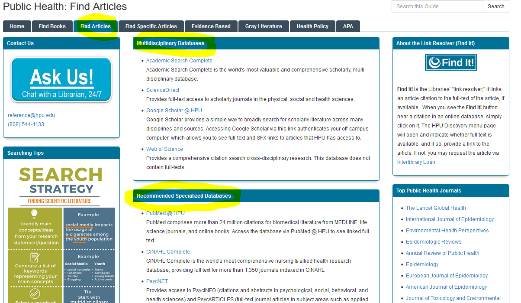521x303 pixels.
Task: Click the Ask Us! chat banner
Action: 61,80
